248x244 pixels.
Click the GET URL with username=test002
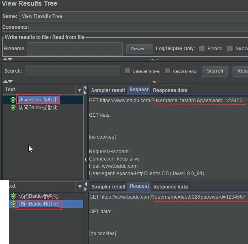pyautogui.click(x=167, y=197)
